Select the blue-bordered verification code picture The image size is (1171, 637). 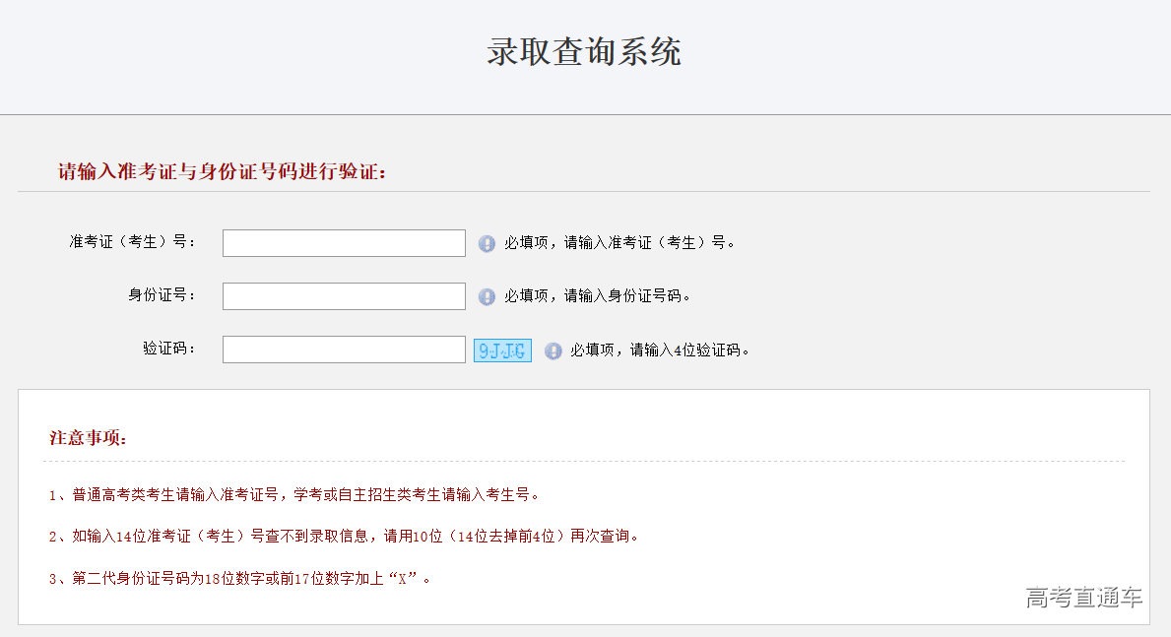click(x=502, y=350)
